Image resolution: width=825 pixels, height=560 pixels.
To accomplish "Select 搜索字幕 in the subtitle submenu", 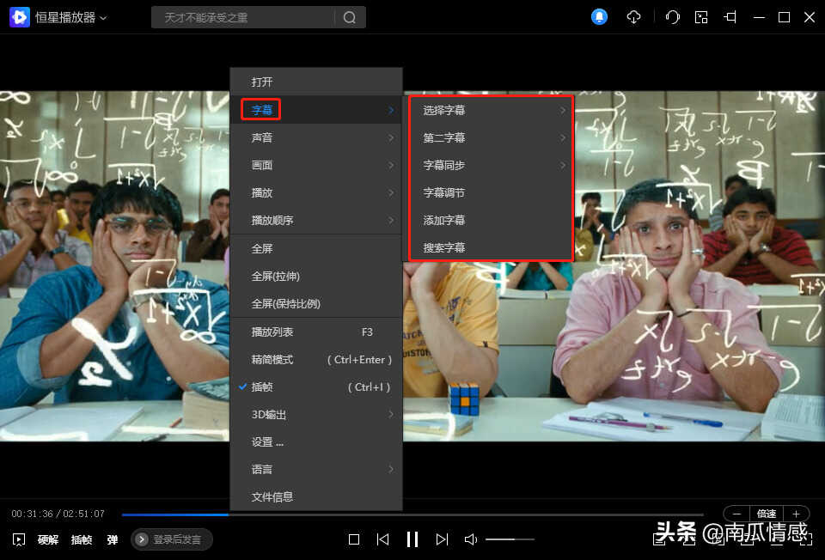I will [x=491, y=247].
